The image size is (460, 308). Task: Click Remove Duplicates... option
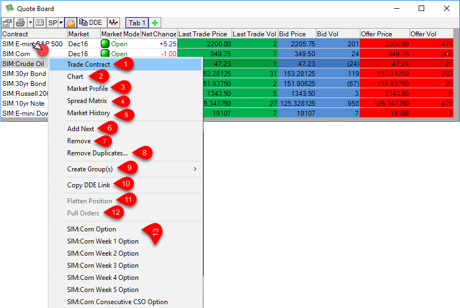[97, 153]
